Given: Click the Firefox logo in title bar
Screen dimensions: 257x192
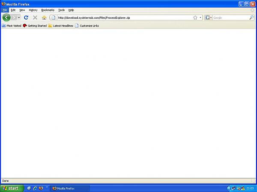Looking at the screenshot, I should (3, 4).
